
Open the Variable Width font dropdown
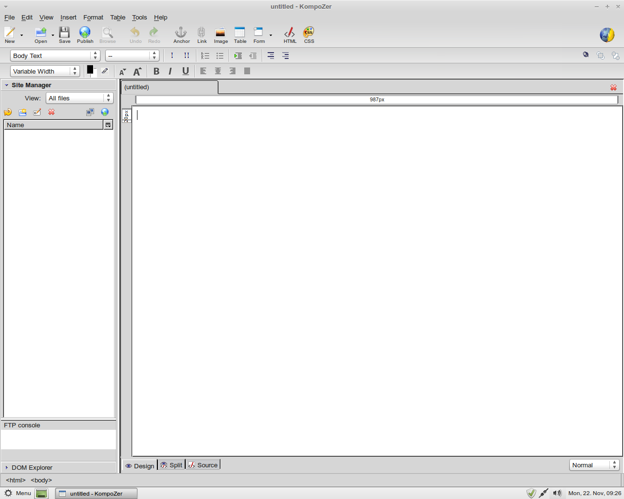click(45, 71)
